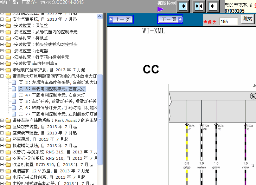Image resolution: width=256 pixels, height=185 pixels.
Task: Open 页 6：转向信号灯开关 page
Action: 58,108
